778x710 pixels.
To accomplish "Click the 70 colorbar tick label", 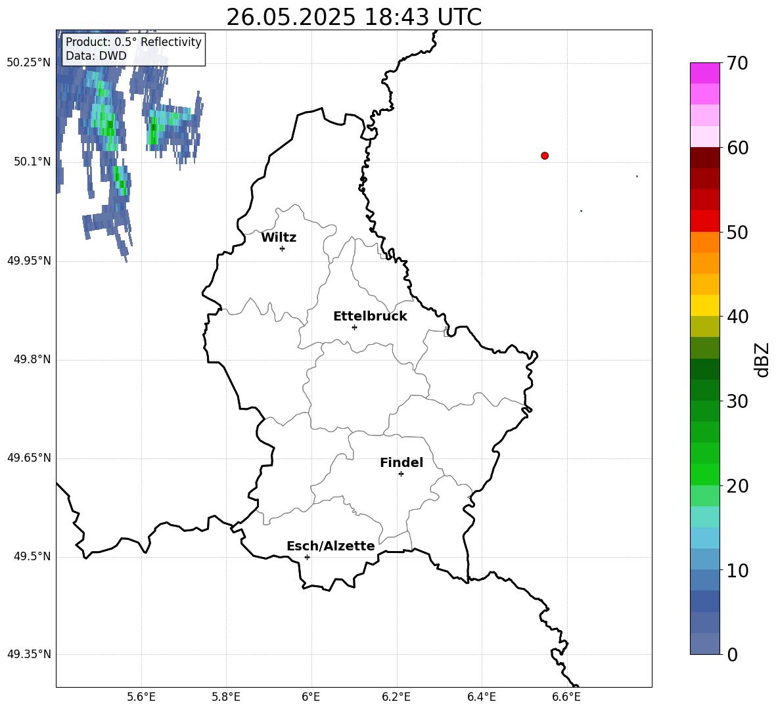I will [x=737, y=63].
